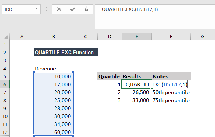
Task: Confirm formula with the checkmark icon
Action: [x=73, y=9]
